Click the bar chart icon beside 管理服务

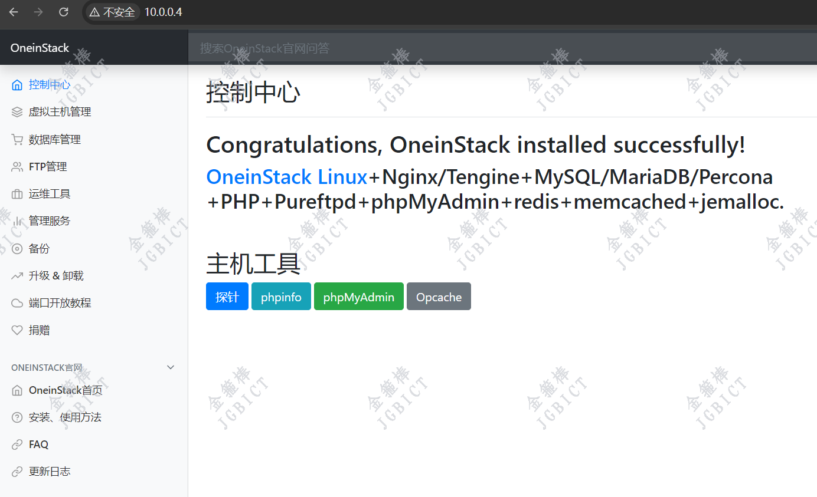coord(17,221)
